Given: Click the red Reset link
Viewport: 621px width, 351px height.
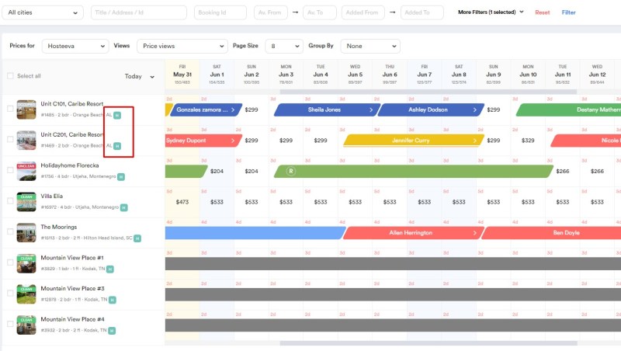Looking at the screenshot, I should [543, 12].
